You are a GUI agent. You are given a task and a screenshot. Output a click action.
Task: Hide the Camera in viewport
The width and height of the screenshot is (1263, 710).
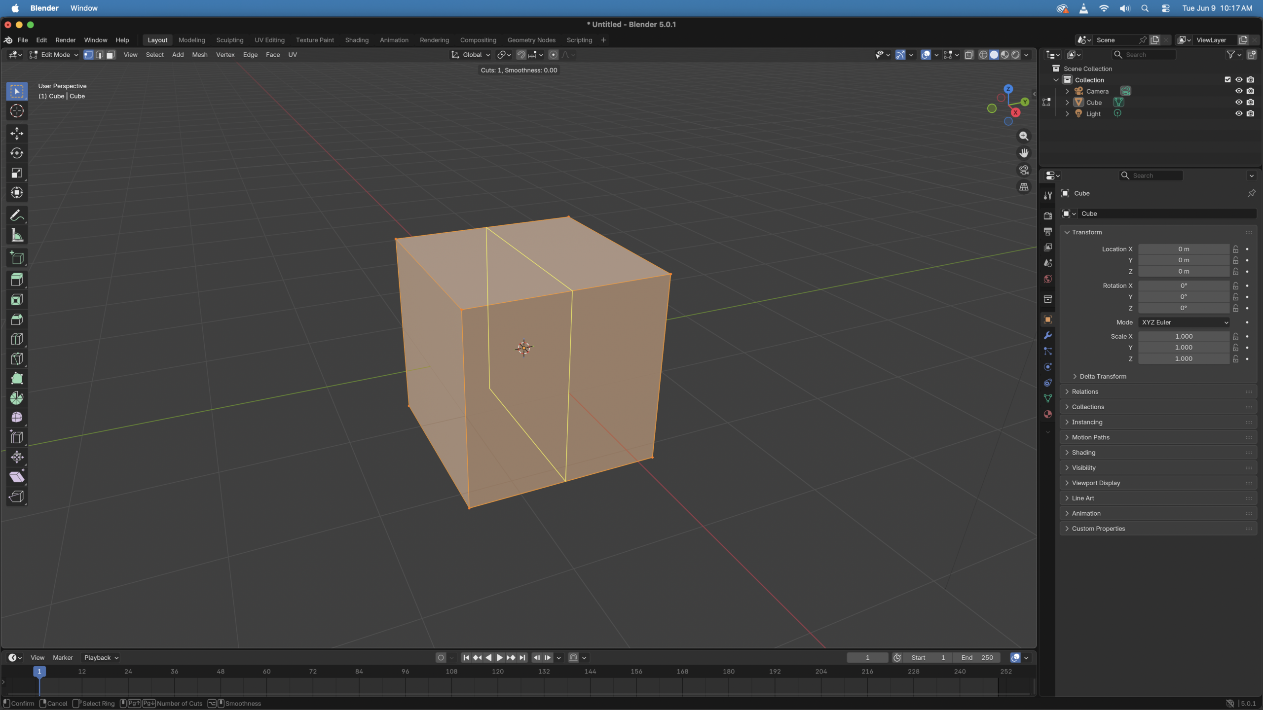(1239, 91)
